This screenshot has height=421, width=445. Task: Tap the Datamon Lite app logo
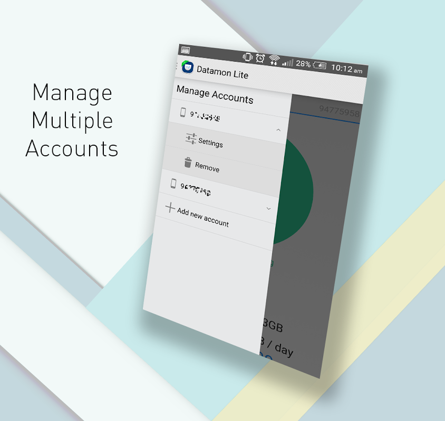coord(187,67)
